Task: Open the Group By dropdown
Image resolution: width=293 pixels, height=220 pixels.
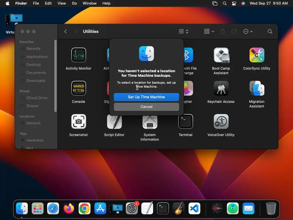Action: (x=209, y=32)
